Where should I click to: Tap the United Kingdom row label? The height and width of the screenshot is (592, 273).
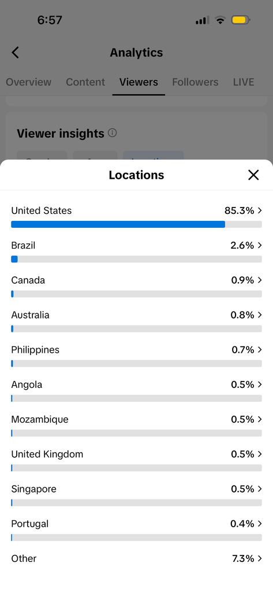[47, 454]
